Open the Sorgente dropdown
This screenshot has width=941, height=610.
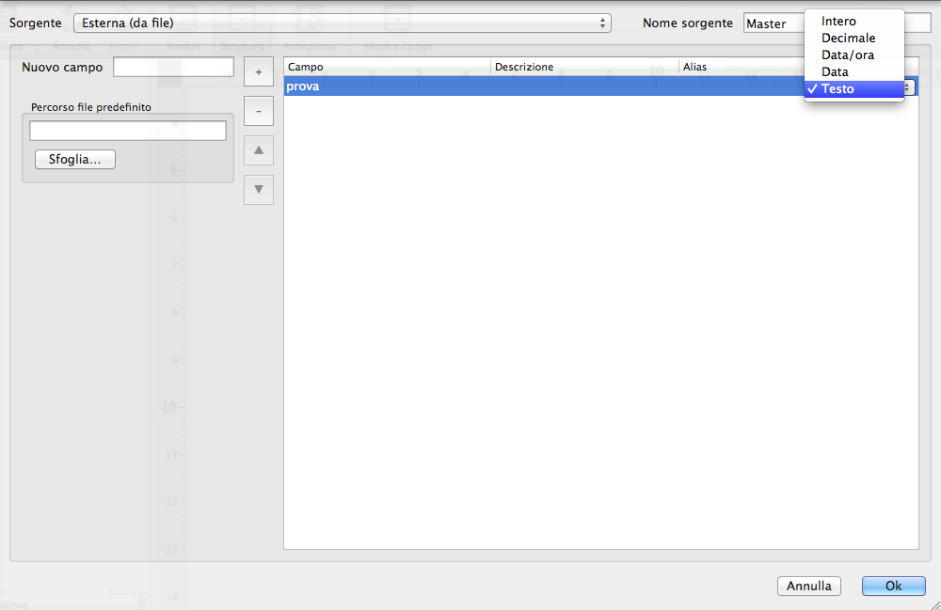coord(343,23)
